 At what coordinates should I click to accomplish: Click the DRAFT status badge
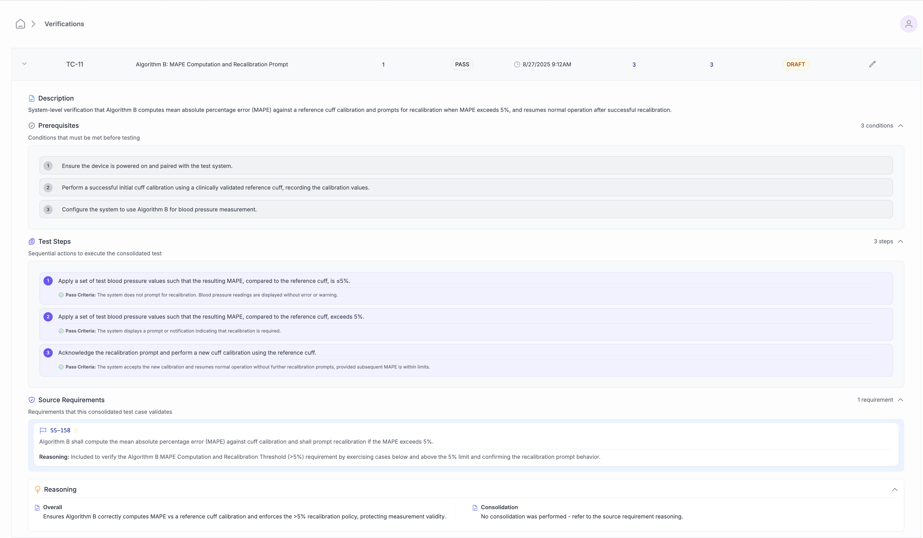click(795, 64)
